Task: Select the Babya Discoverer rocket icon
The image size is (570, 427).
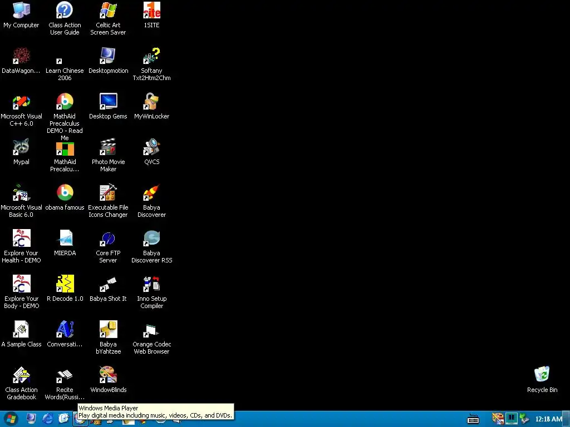Action: click(x=151, y=193)
